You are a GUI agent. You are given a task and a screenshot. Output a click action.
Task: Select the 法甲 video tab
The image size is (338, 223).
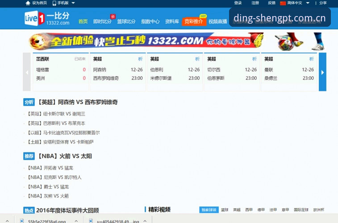pyautogui.click(x=273, y=210)
